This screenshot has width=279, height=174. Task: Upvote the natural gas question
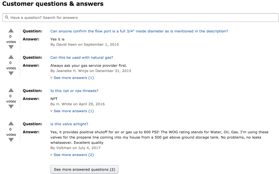pos(11,57)
